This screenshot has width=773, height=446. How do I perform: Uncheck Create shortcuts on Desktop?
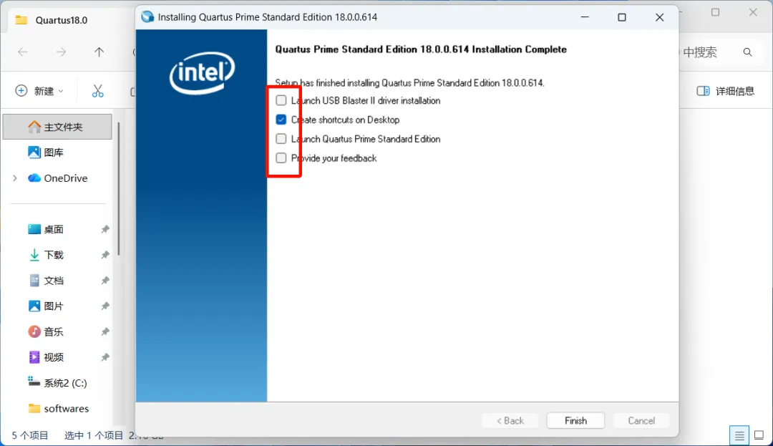coord(281,120)
